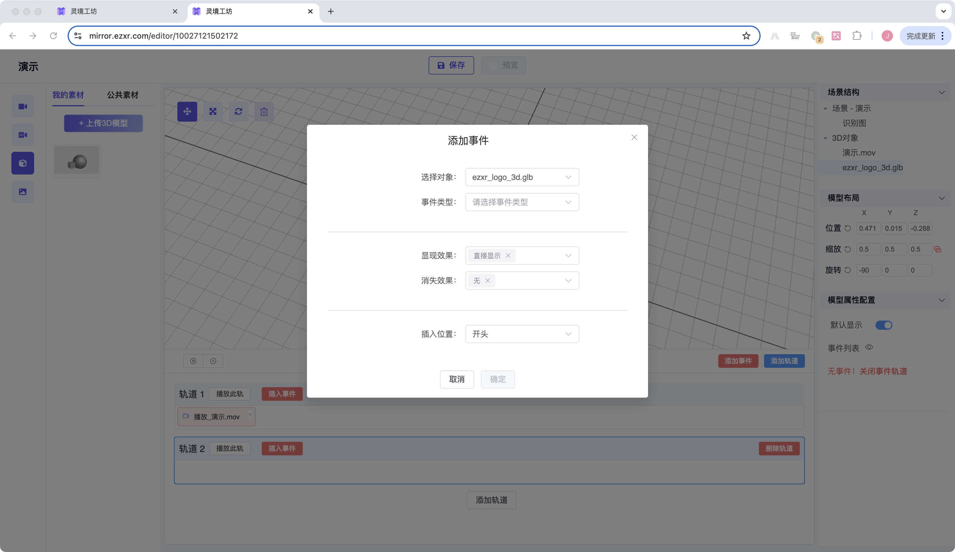Switch to the first 灵境工坊 tab

coord(117,11)
